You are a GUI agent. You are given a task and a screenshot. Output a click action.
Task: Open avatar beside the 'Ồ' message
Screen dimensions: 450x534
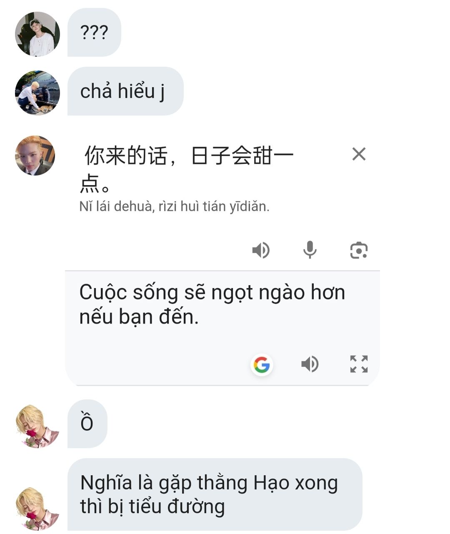pyautogui.click(x=37, y=426)
